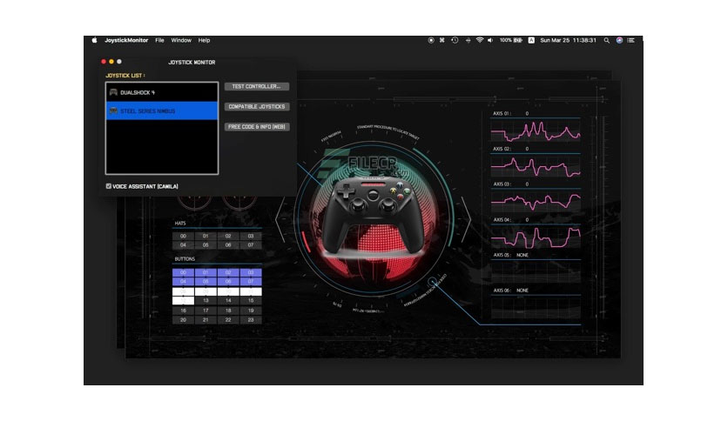Open Compatible Joysticks list
Image resolution: width=728 pixels, height=421 pixels.
(x=257, y=107)
